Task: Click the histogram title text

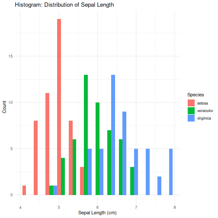Action: click(x=64, y=5)
